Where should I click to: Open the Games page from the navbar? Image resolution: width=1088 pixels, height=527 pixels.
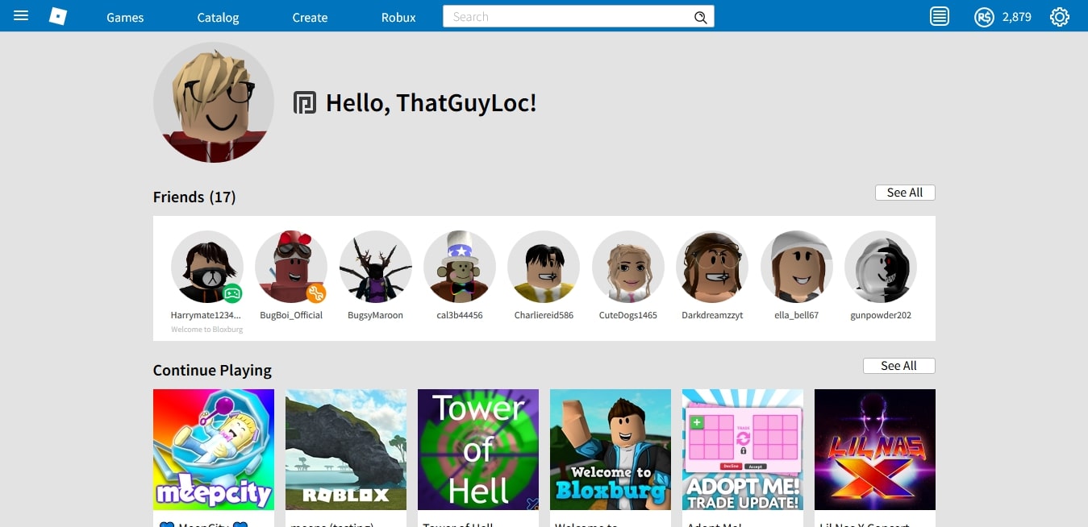tap(124, 16)
